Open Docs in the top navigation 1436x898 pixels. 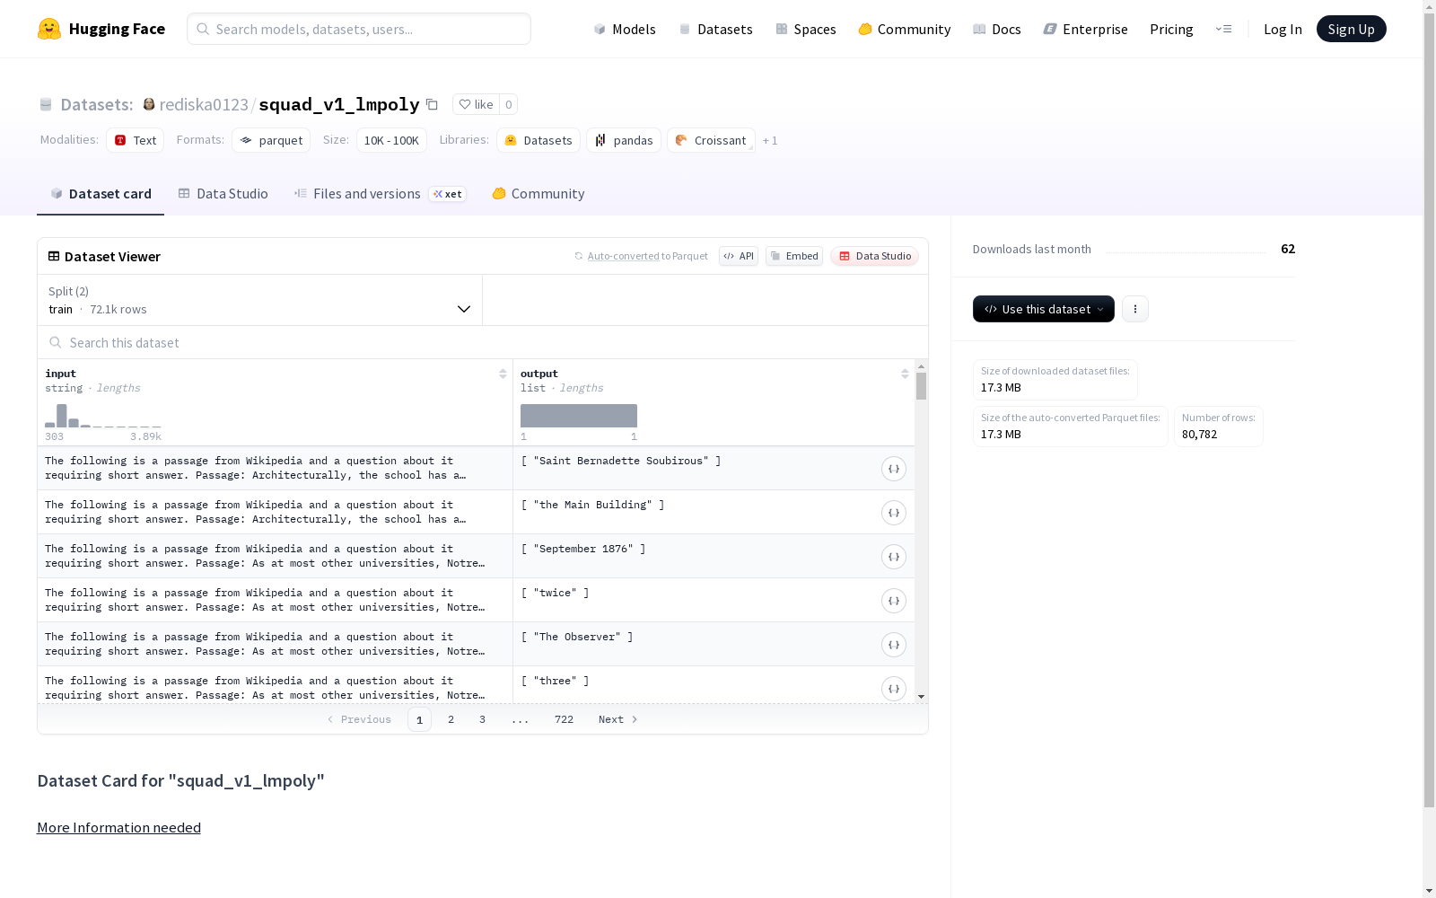click(997, 29)
